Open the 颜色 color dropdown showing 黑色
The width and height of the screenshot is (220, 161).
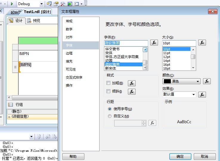[182, 81]
